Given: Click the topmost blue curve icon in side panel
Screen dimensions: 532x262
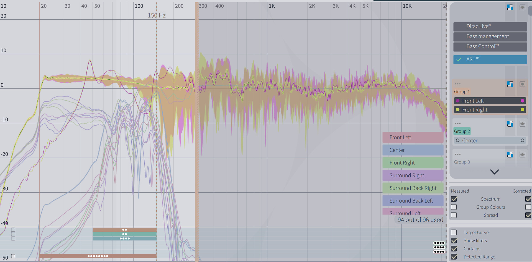Looking at the screenshot, I should [x=510, y=7].
